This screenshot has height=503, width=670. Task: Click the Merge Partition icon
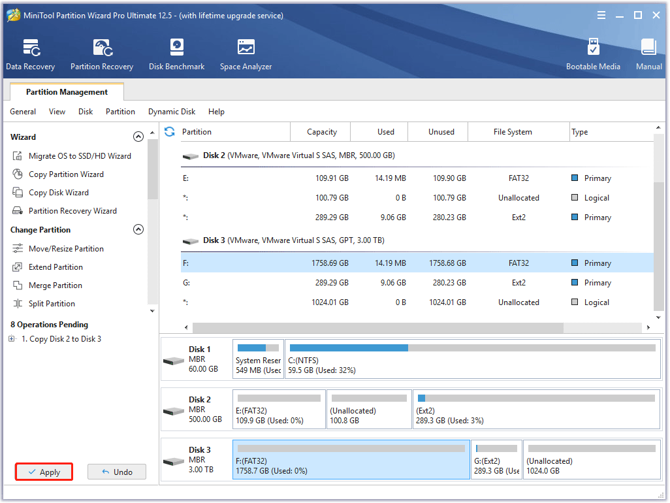click(x=18, y=285)
